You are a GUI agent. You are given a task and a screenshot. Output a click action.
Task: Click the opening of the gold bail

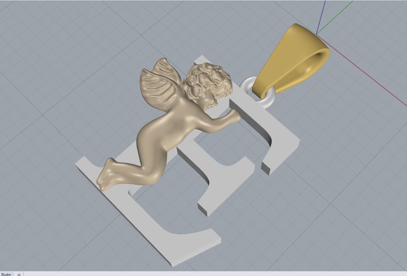(314, 59)
